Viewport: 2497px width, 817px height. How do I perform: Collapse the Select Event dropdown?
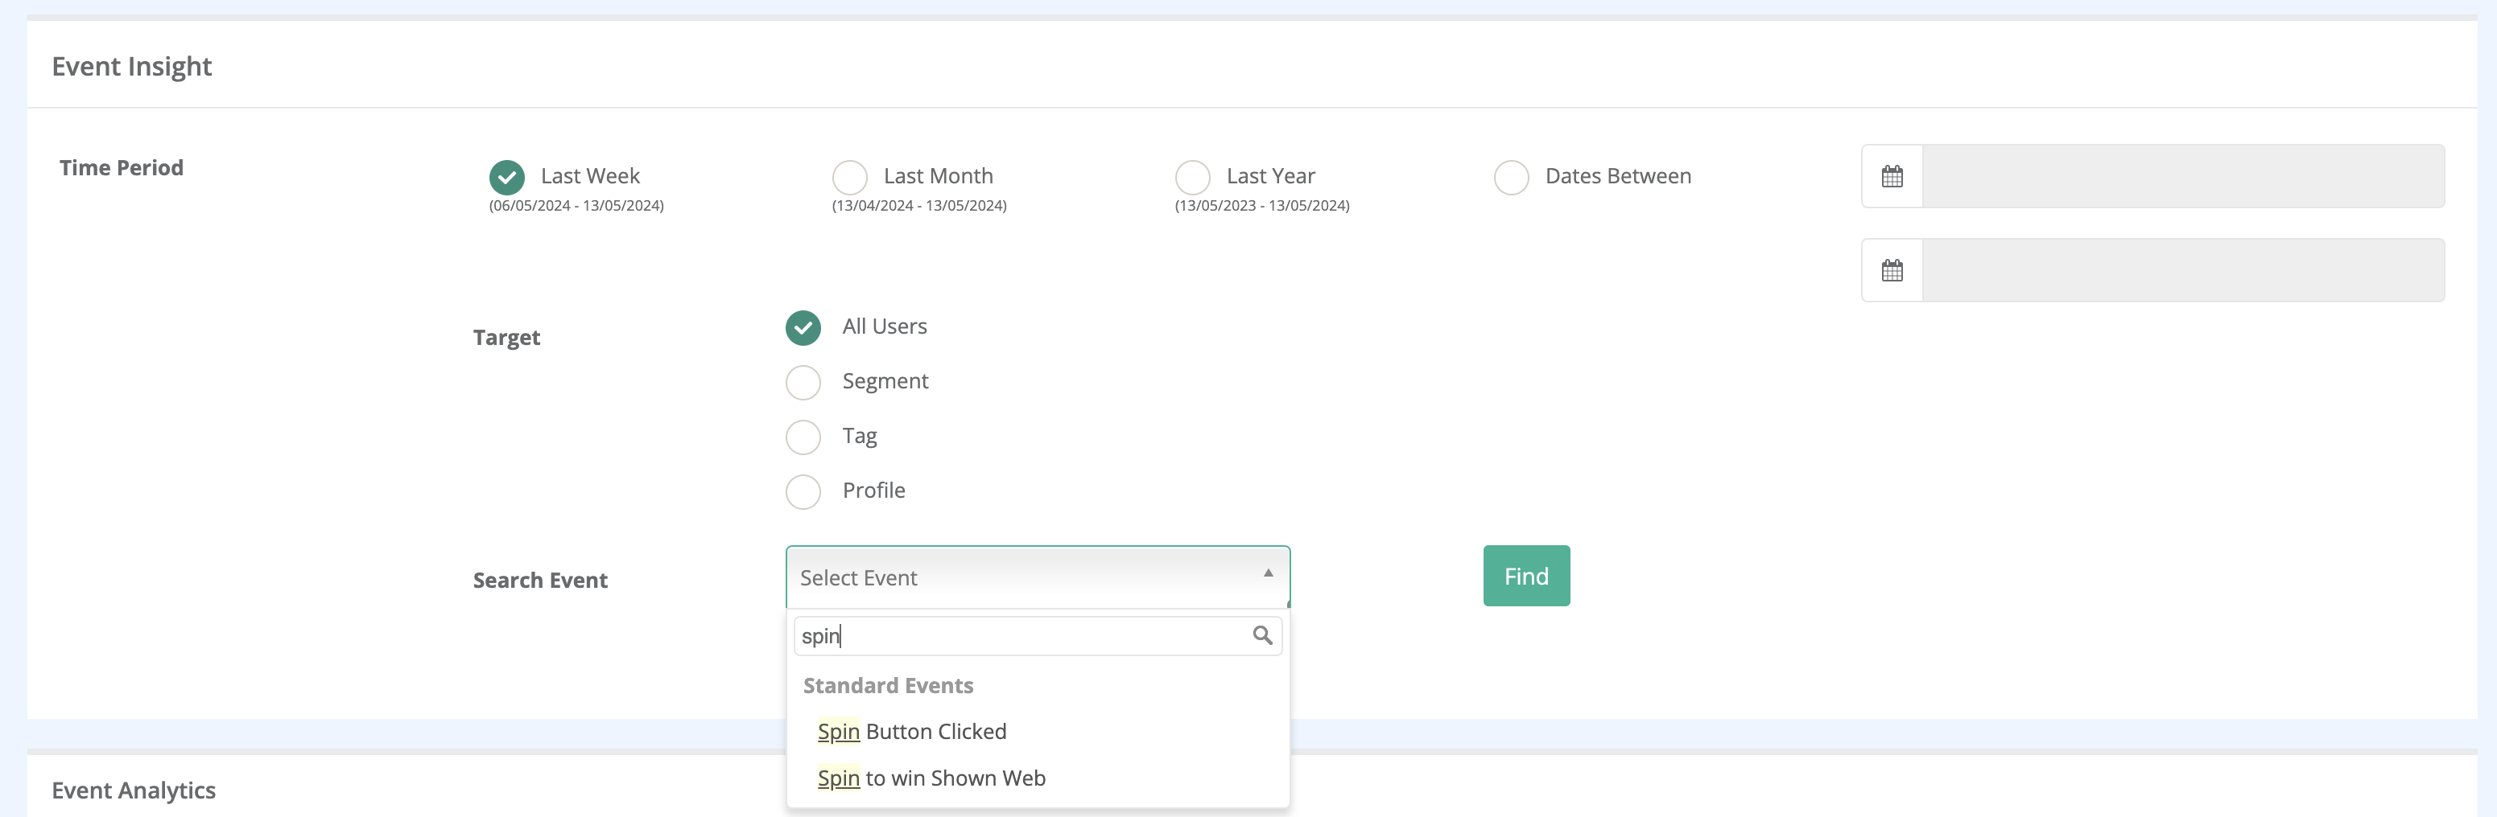click(x=1037, y=577)
